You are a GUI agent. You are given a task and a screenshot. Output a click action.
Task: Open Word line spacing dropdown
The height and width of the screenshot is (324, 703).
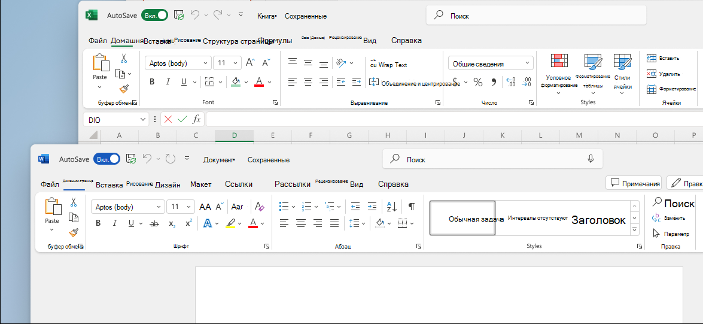point(357,223)
